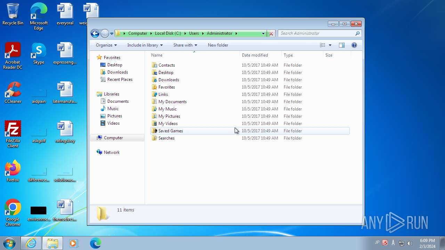Open the Pictures library
This screenshot has width=445, height=250.
[x=115, y=116]
